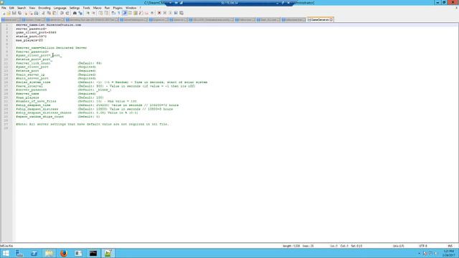Screen dimensions: 459x258
Task: Open Firefox from the taskbar
Action: (64, 253)
